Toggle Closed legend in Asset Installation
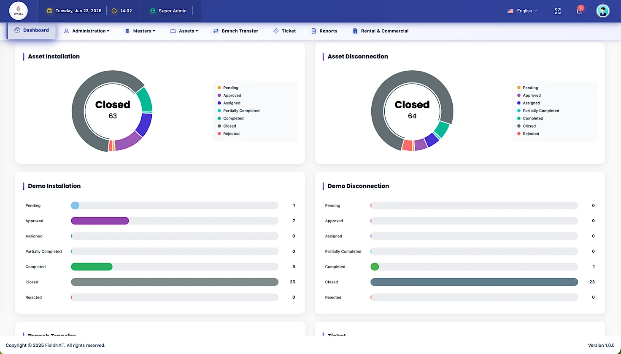Viewport: 621px width, 354px height. [227, 126]
